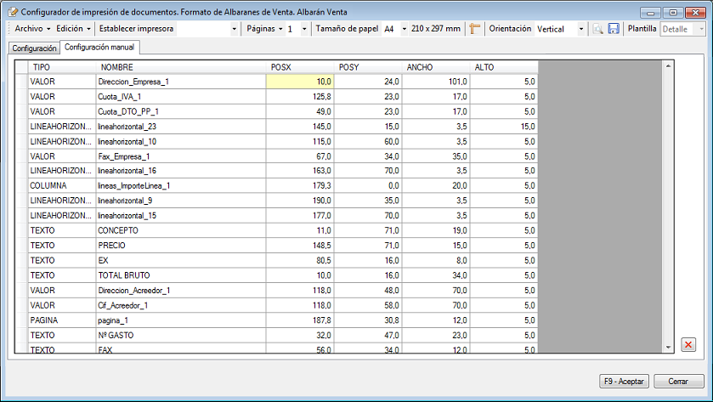Image resolution: width=713 pixels, height=402 pixels.
Task: Click the ruler margins icon in toolbar
Action: [475, 29]
